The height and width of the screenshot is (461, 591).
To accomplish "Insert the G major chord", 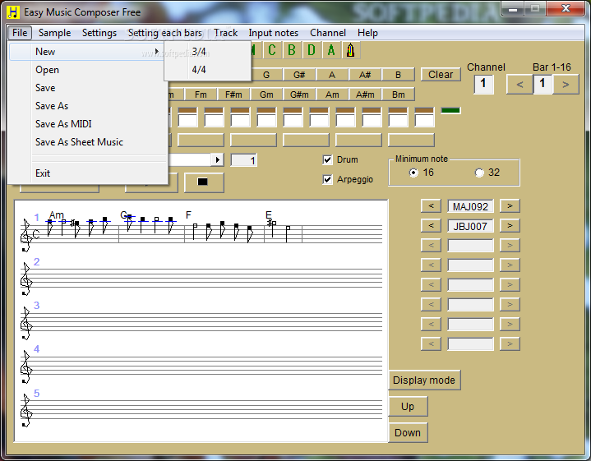I will (x=266, y=75).
